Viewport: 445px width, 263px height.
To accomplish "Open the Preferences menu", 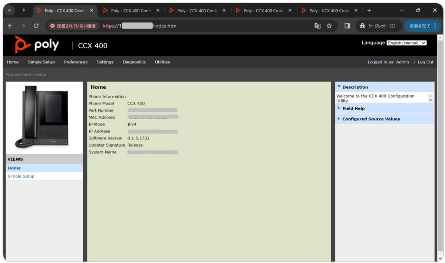I will coord(76,62).
